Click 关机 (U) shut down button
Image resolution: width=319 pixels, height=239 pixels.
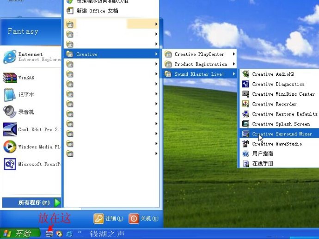[x=144, y=219]
